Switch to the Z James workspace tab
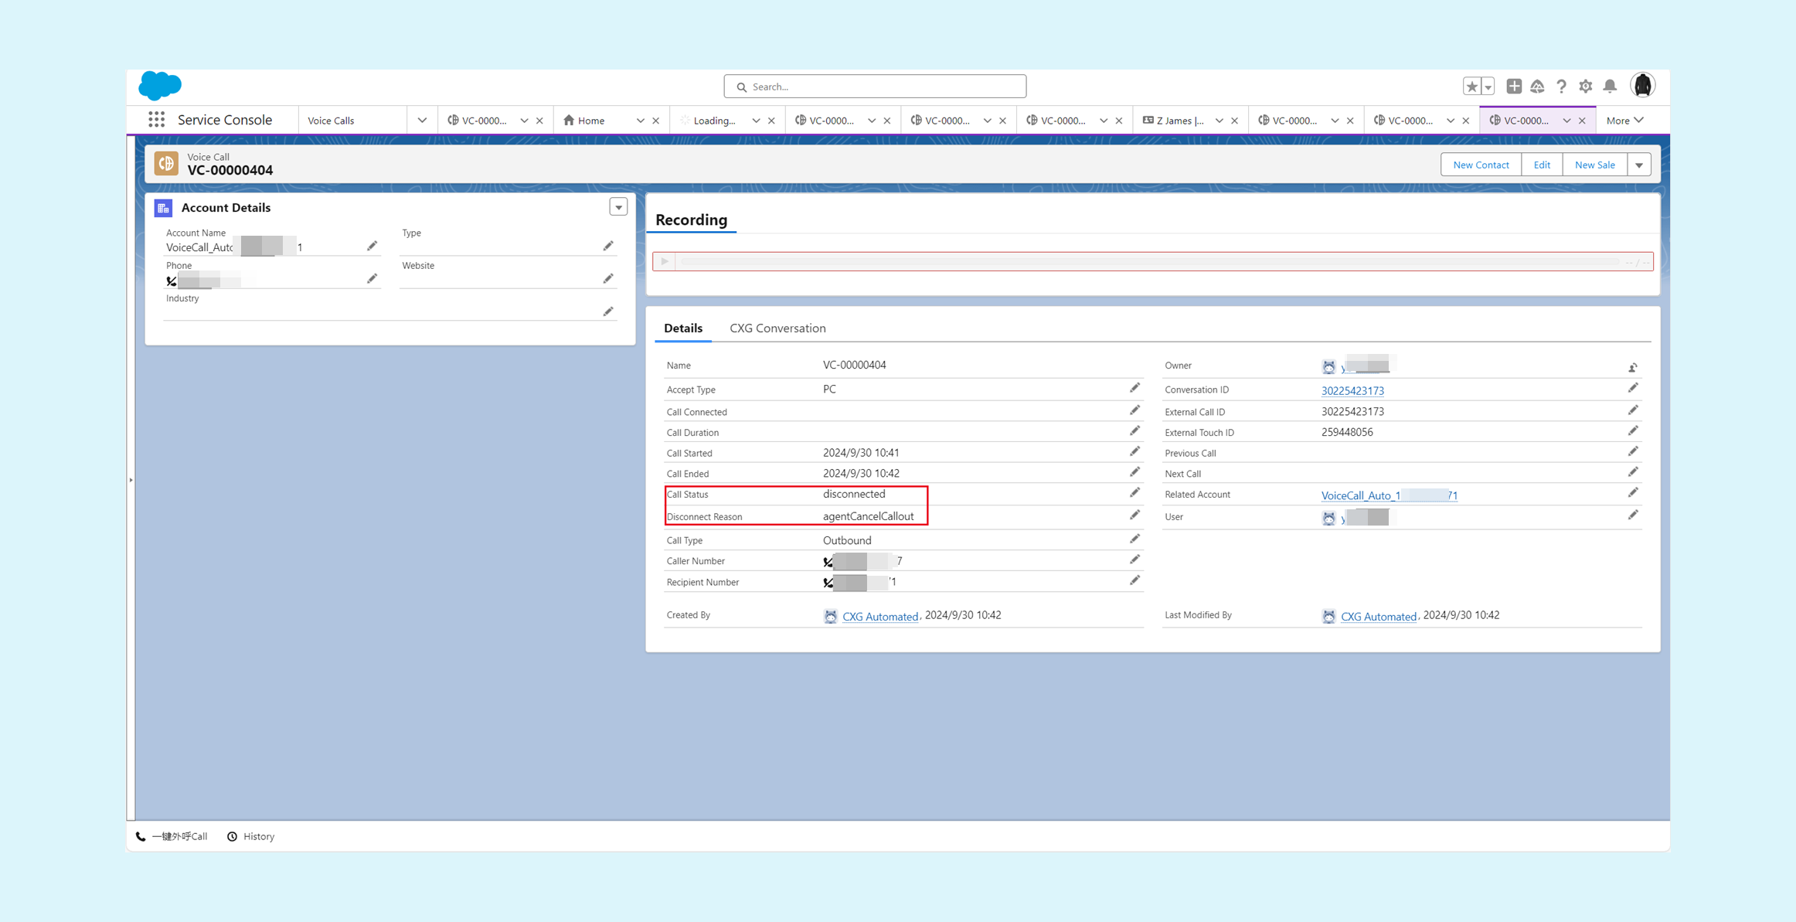Image resolution: width=1796 pixels, height=922 pixels. tap(1172, 121)
